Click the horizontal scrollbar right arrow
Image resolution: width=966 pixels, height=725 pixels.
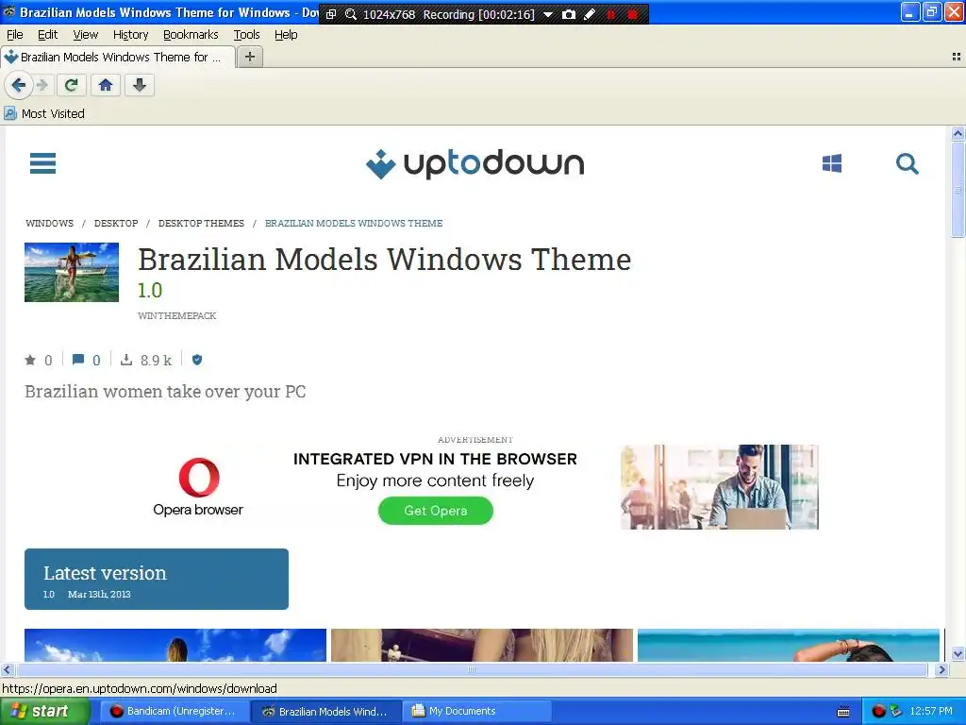[941, 669]
